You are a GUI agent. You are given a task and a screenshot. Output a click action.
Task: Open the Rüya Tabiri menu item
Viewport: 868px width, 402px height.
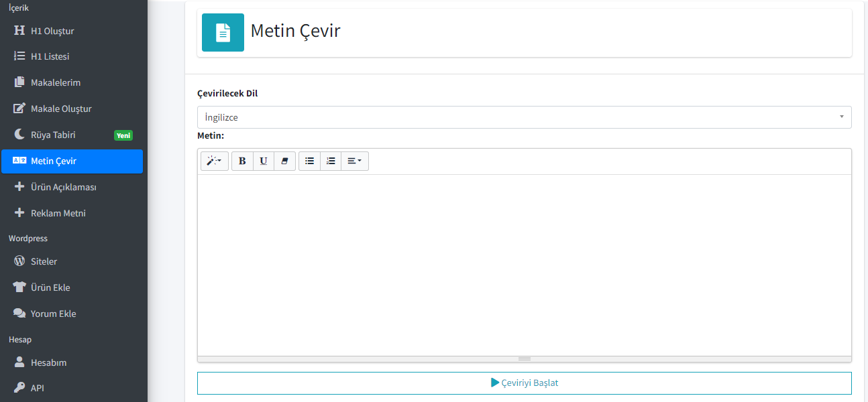[72, 135]
